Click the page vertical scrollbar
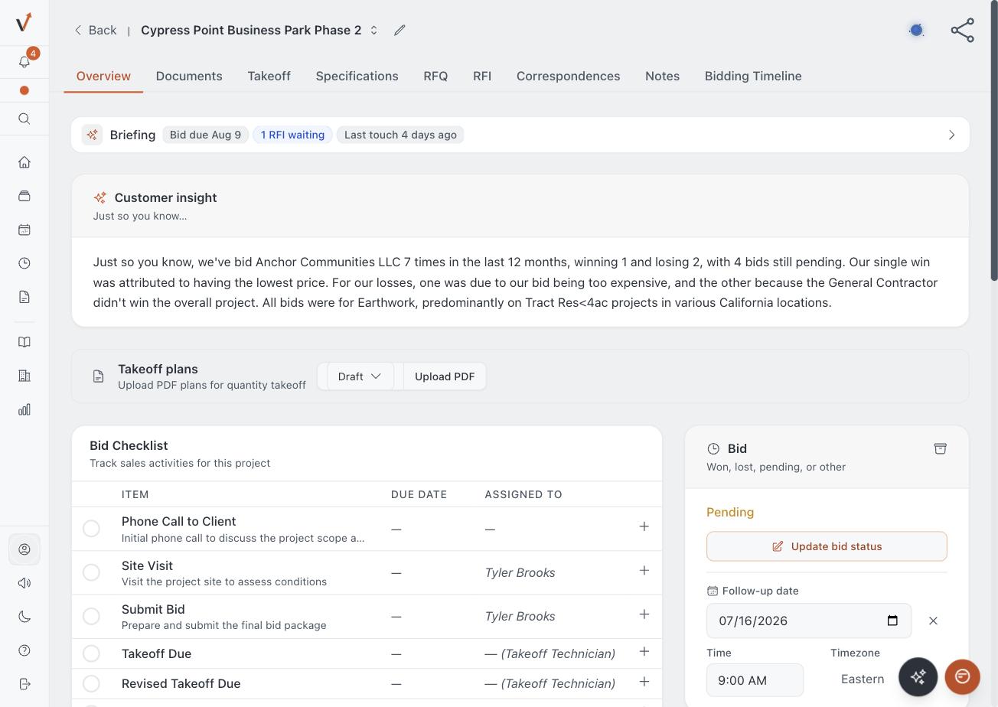 pyautogui.click(x=994, y=142)
